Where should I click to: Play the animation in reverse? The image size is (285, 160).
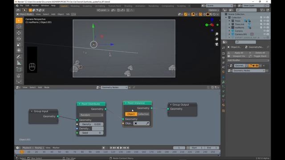tap(118, 148)
